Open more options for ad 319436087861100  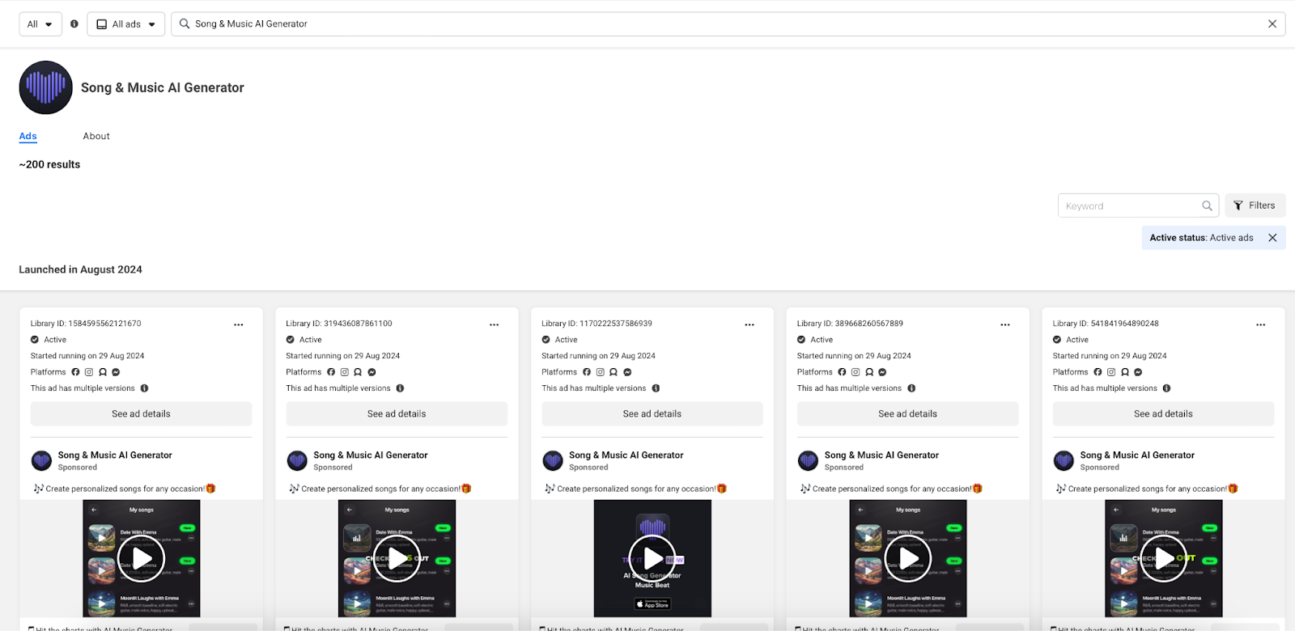click(494, 324)
